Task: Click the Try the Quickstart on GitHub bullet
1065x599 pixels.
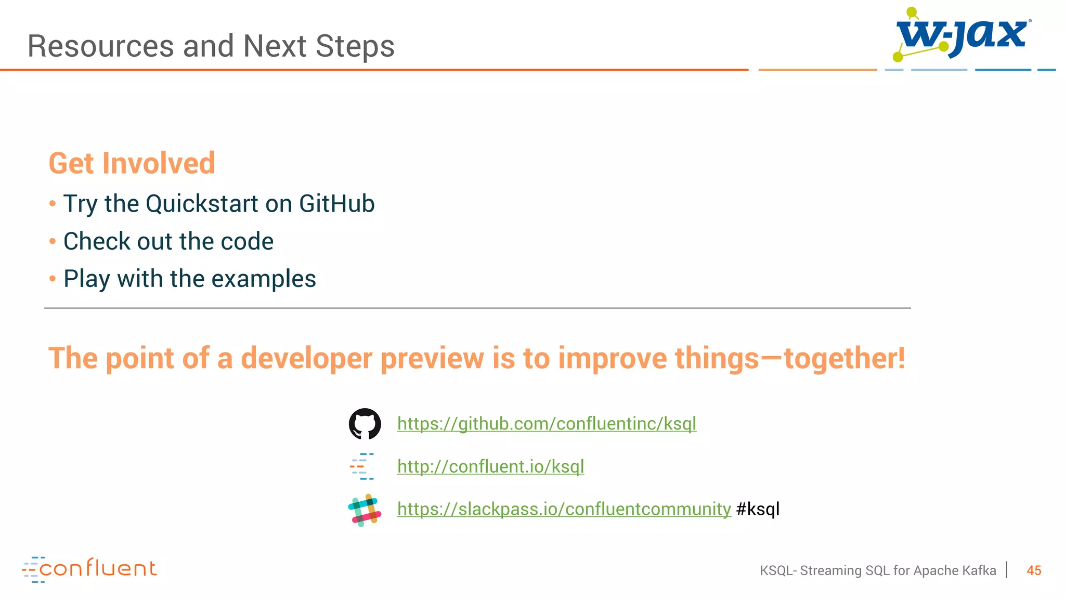Action: tap(219, 204)
